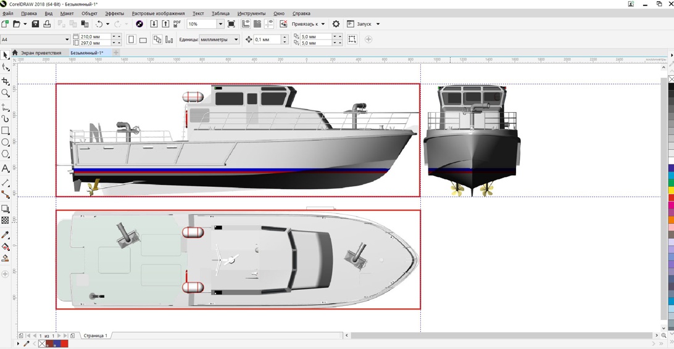Toggle show grid button

pos(257,24)
